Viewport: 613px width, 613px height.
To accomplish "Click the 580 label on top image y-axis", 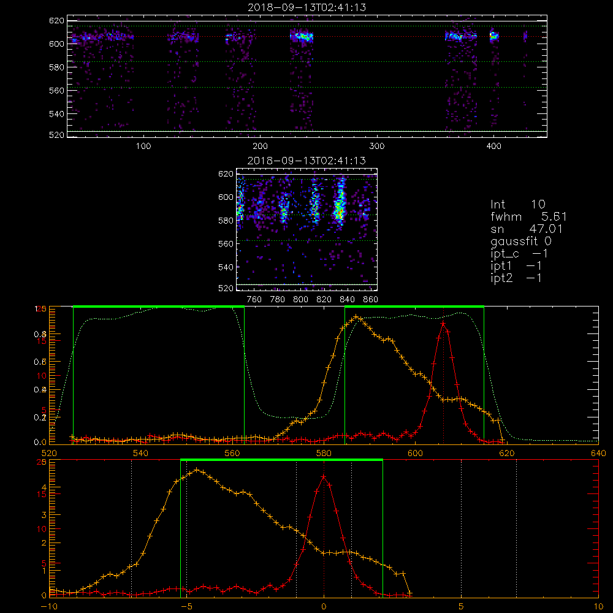I will click(56, 67).
